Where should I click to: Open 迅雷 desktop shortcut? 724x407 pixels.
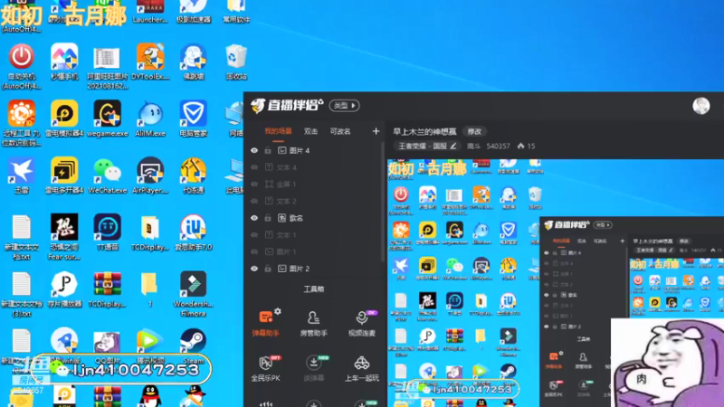[21, 175]
